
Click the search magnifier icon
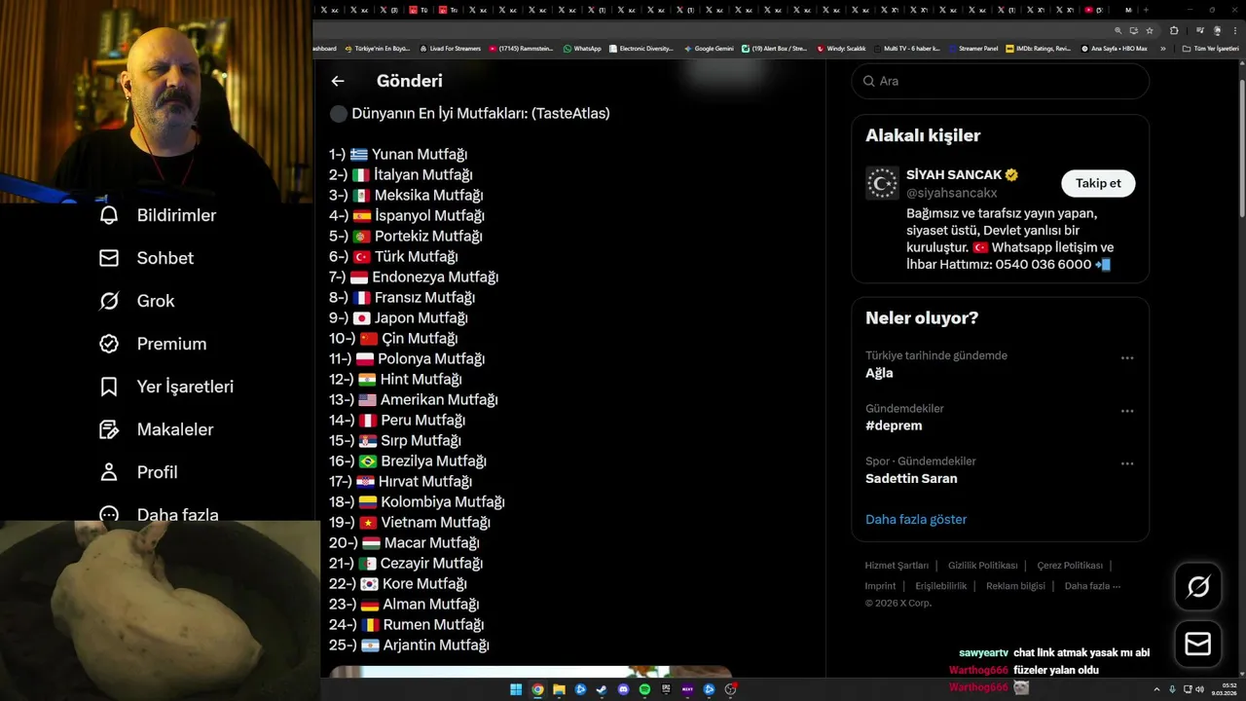pyautogui.click(x=868, y=81)
